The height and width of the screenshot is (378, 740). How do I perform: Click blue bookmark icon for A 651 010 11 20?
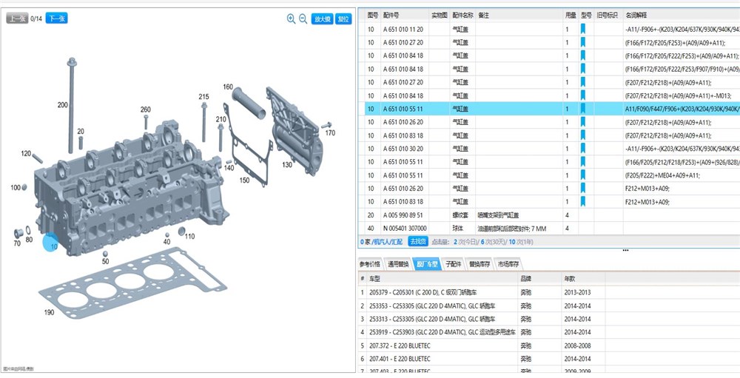point(583,29)
